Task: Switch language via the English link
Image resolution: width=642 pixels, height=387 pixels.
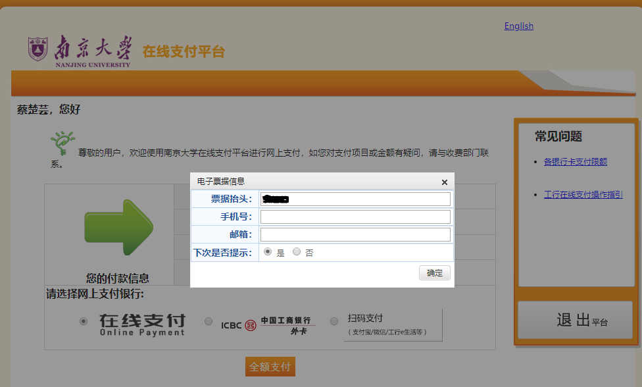Action: point(518,26)
